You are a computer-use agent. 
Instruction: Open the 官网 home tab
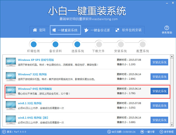(x=39, y=30)
